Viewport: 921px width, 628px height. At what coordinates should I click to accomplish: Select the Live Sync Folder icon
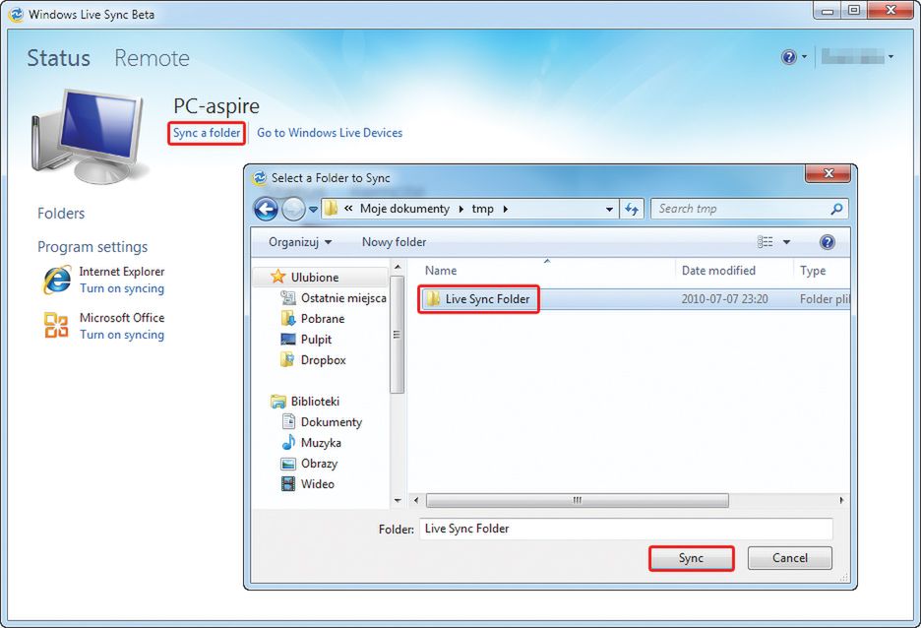click(x=433, y=298)
